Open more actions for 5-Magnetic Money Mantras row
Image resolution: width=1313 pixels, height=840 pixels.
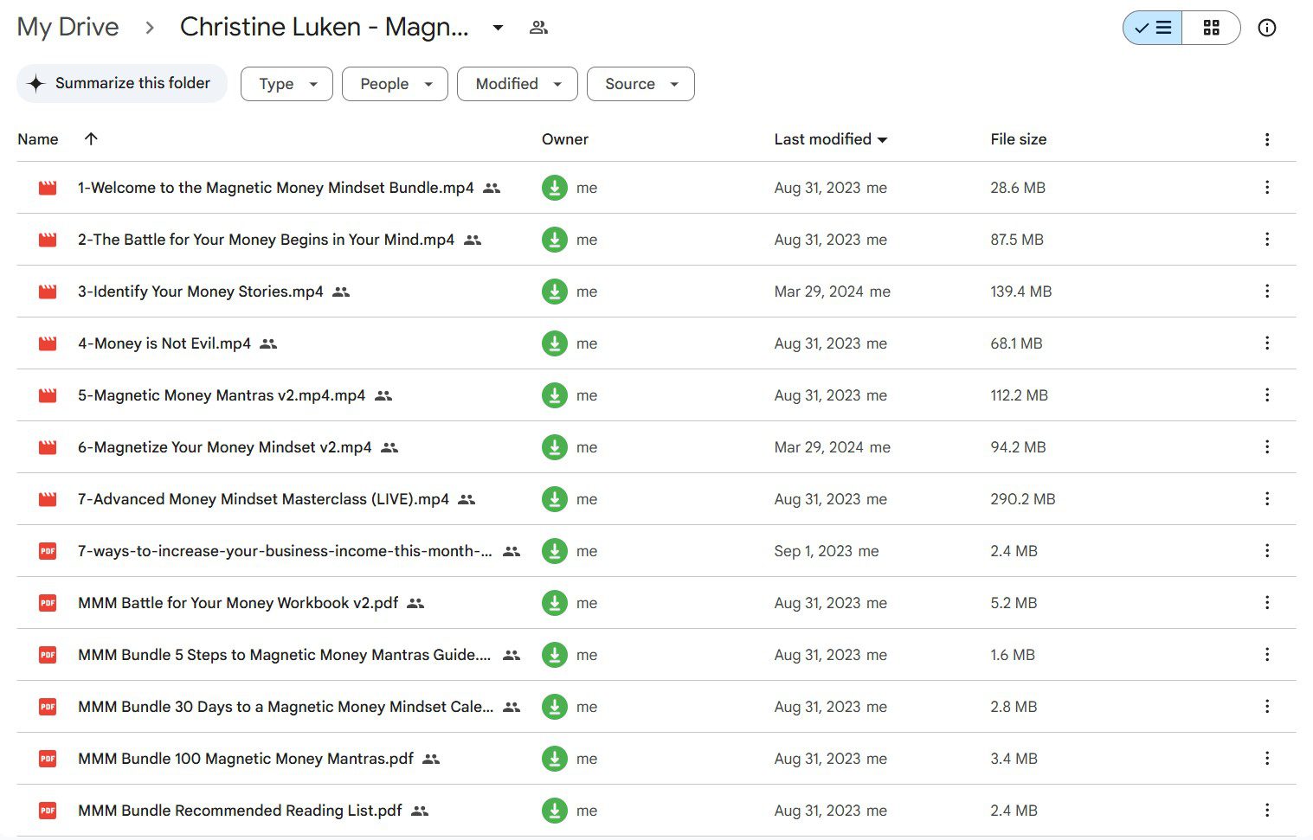[x=1267, y=395]
